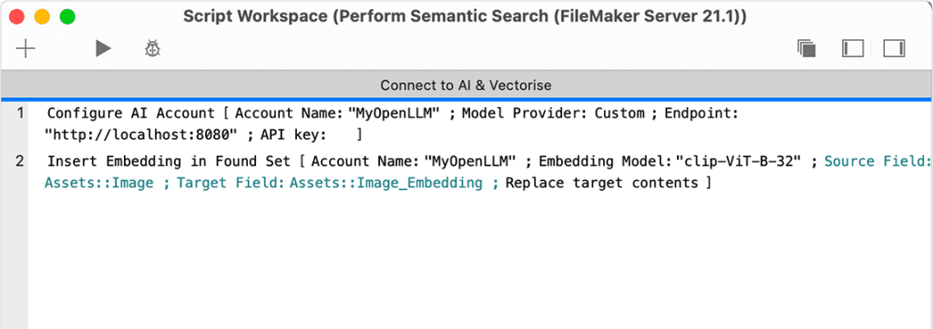933x329 pixels.
Task: Run the script with the play icon
Action: pyautogui.click(x=103, y=49)
